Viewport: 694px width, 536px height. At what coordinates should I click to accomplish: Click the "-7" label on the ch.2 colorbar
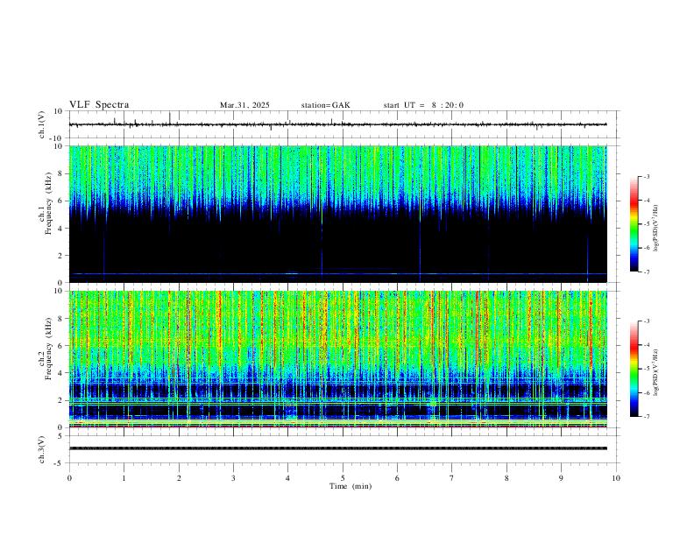[647, 417]
